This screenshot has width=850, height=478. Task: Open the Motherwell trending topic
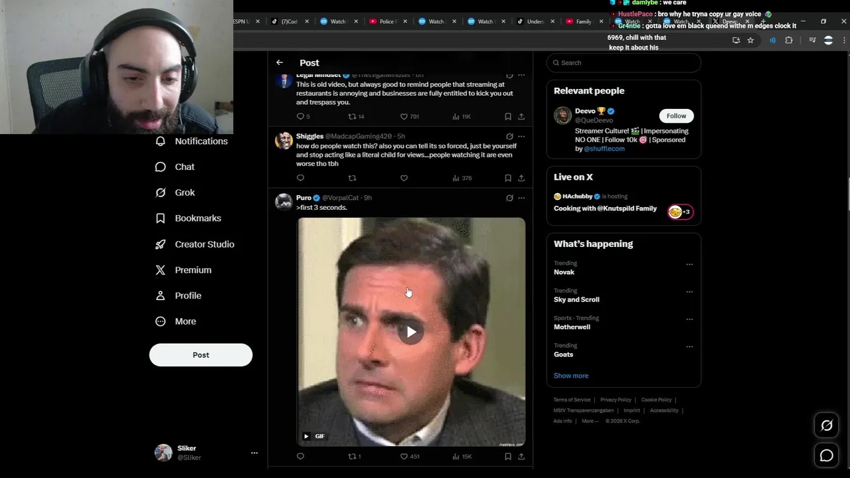572,327
